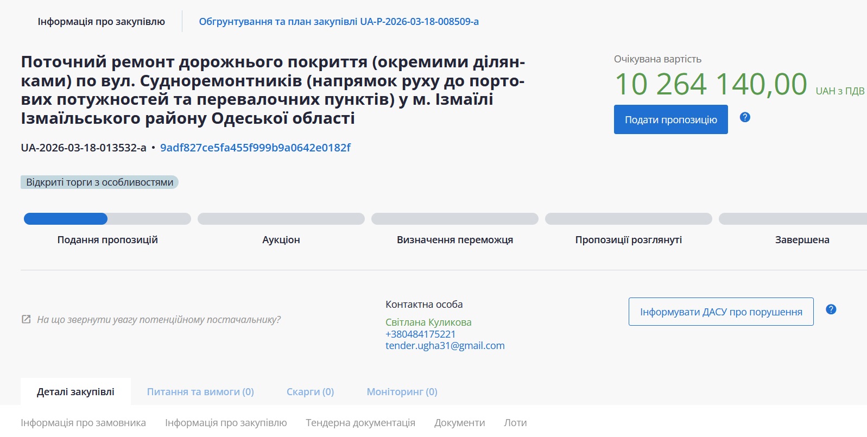Select Інформація про закупівлю top tab

(x=101, y=22)
